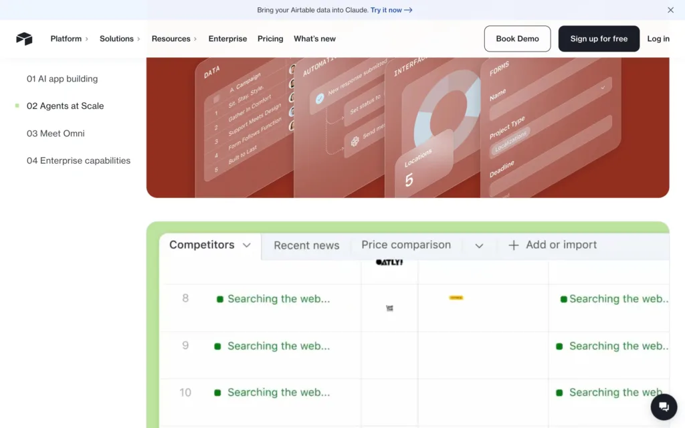685x428 pixels.
Task: Open the Competitors tab chevron dropdown
Action: [247, 245]
